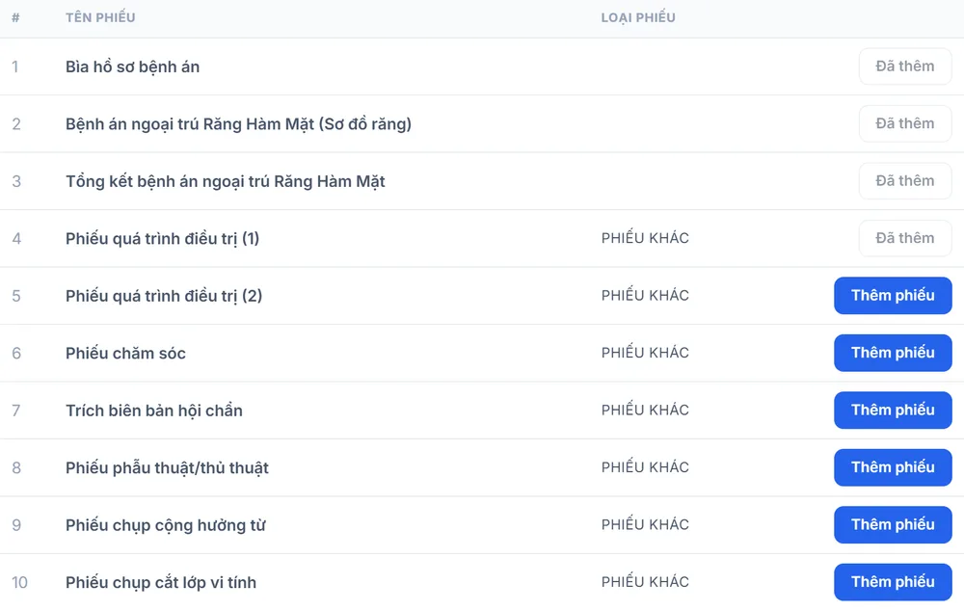Click the TÊN PHIẾU column header

click(x=100, y=17)
